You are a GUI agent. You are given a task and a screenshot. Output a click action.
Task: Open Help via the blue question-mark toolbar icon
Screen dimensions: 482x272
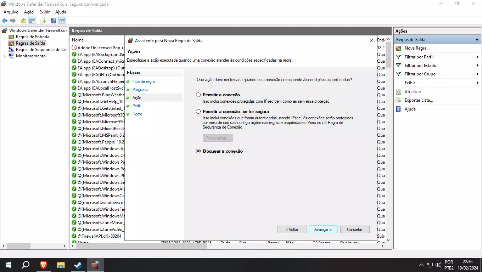(x=54, y=21)
